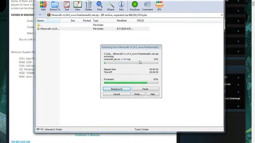Click the 8/7/2019 modified date cell

(125, 29)
